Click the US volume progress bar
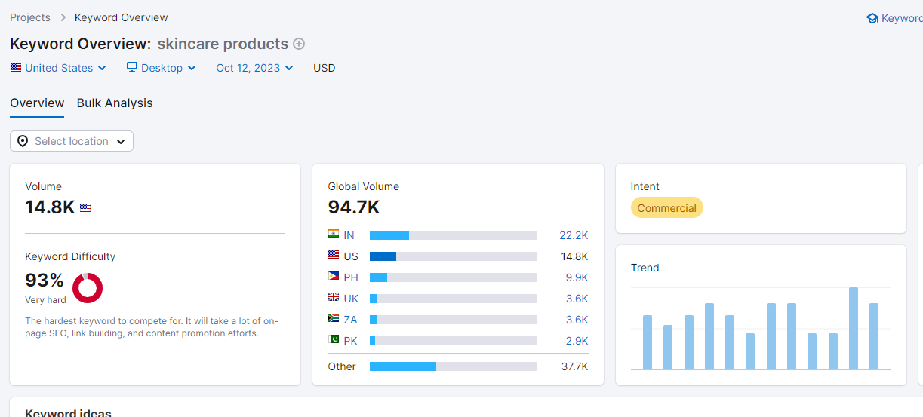This screenshot has width=923, height=417. [454, 256]
